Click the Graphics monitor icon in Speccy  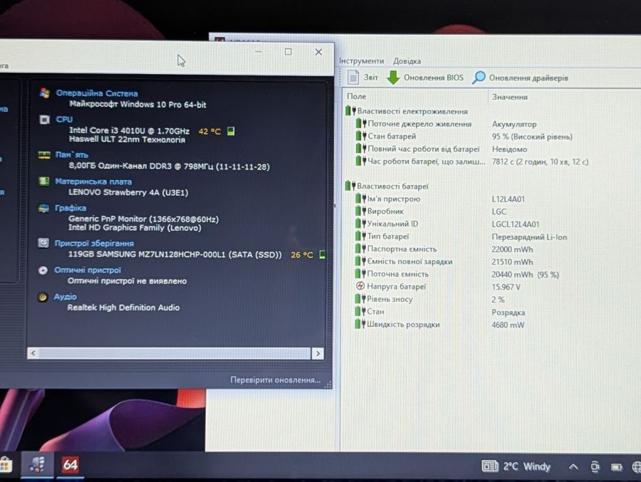tap(43, 208)
